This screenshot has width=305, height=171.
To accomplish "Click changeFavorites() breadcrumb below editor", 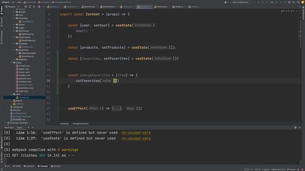I will 81,123.
